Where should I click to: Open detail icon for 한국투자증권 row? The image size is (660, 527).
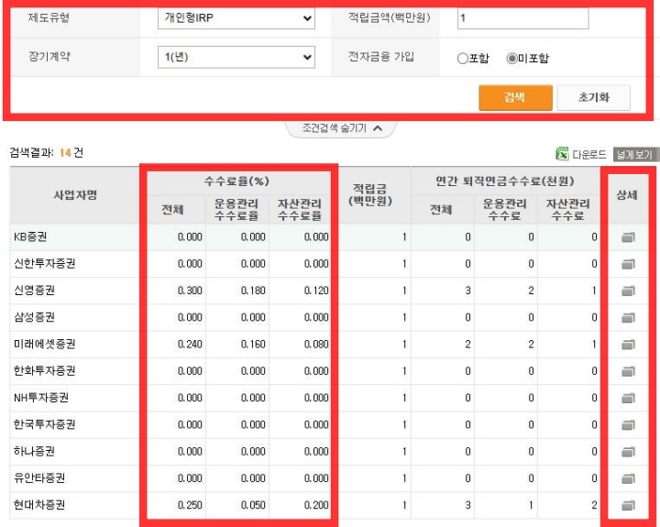tap(628, 425)
